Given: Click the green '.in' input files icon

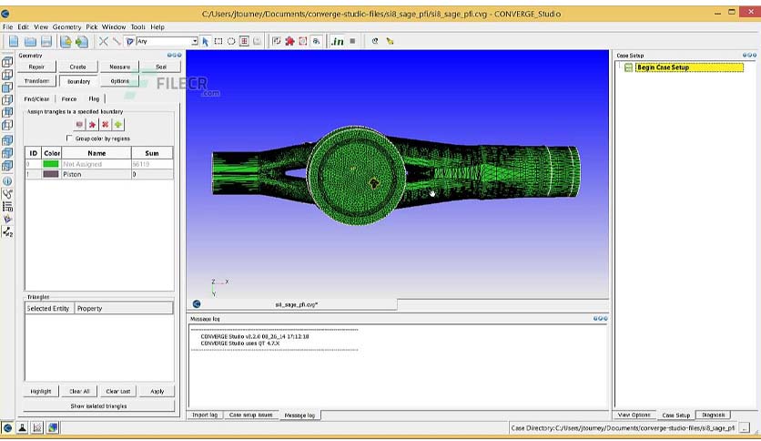Looking at the screenshot, I should (338, 41).
